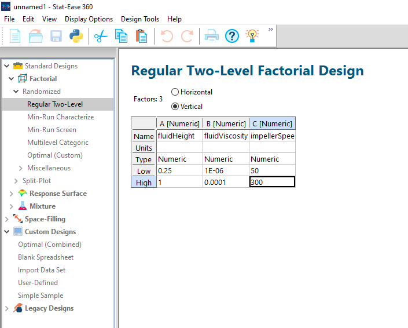Click the High value 300 cell
The height and width of the screenshot is (328, 408).
(x=272, y=182)
